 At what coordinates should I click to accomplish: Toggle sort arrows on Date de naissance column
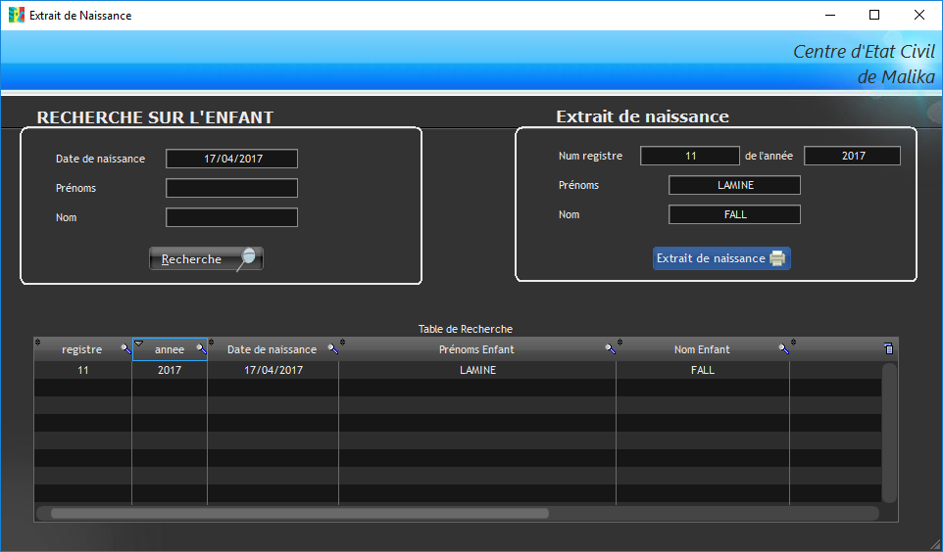[212, 343]
